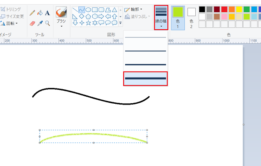Viewport: 261px width, 166px height.
Task: Pick the second line width option
Action: pos(145,51)
